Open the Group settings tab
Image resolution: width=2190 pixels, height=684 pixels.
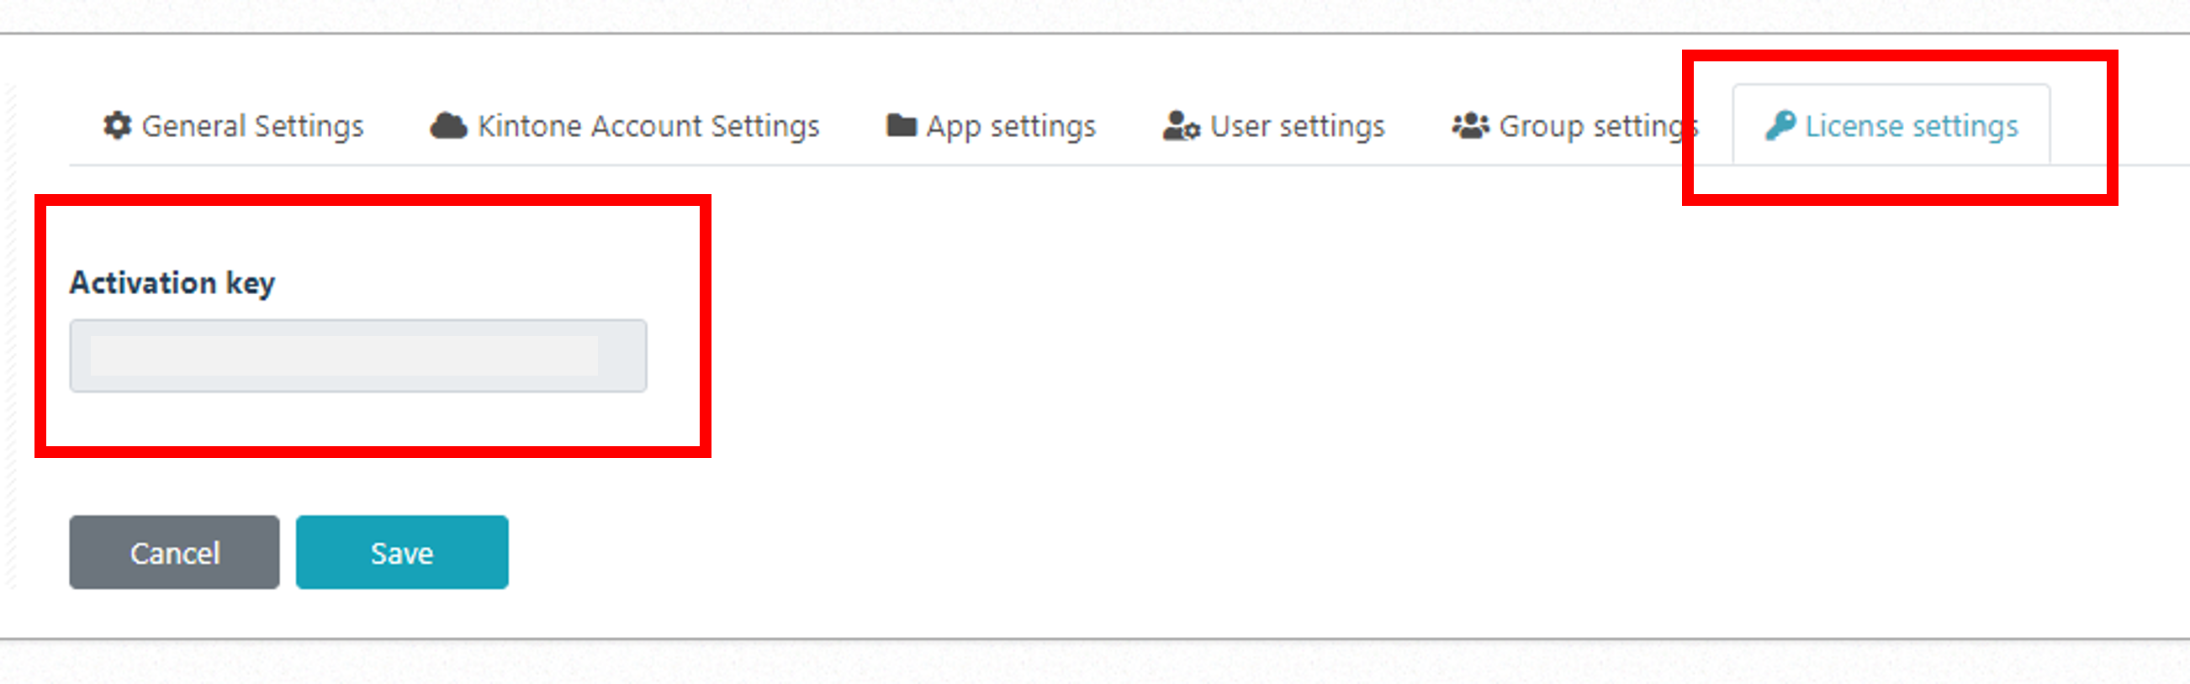1574,126
